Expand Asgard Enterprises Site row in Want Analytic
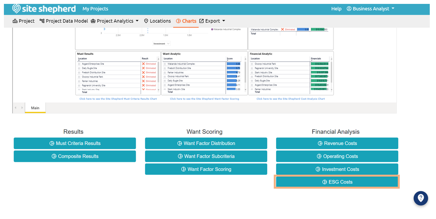This screenshot has width=436, height=219. [165, 85]
